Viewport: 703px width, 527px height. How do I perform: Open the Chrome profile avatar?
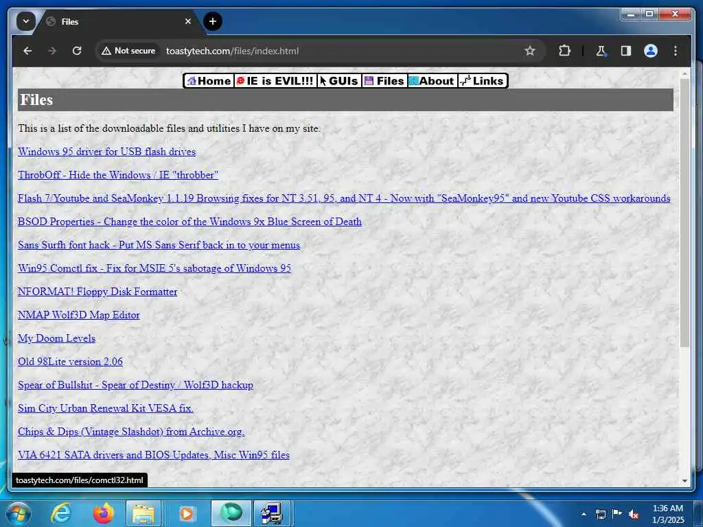(x=651, y=51)
